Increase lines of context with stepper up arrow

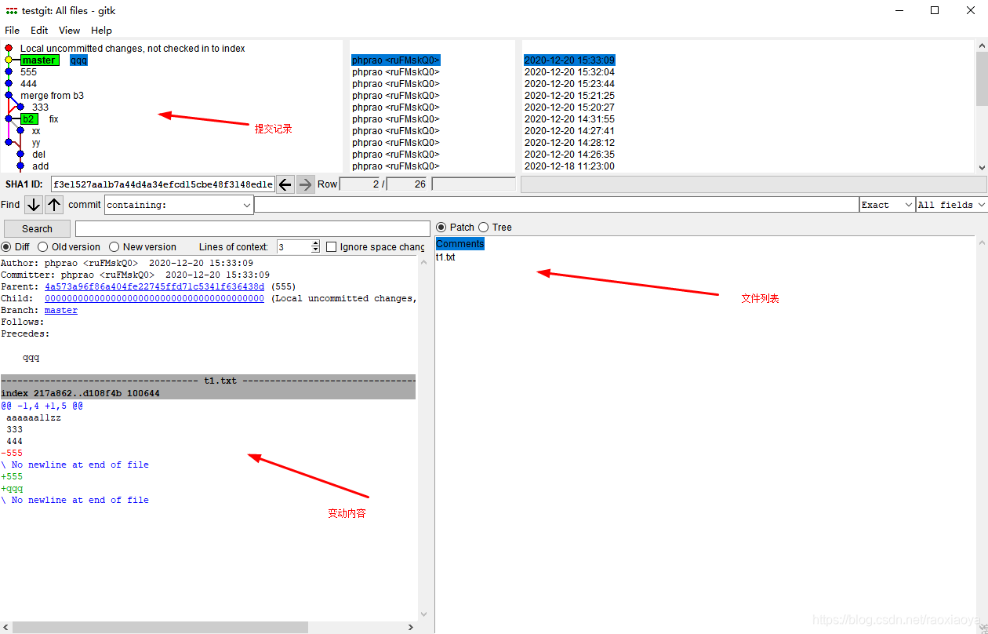point(315,243)
